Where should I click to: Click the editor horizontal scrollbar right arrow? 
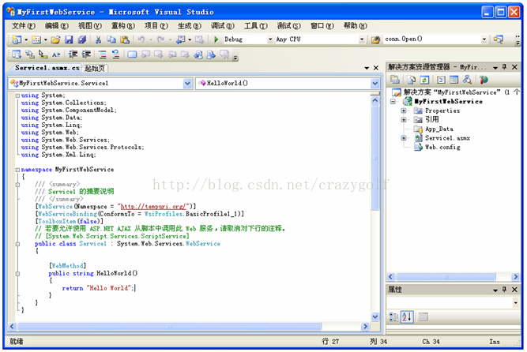tap(365, 327)
